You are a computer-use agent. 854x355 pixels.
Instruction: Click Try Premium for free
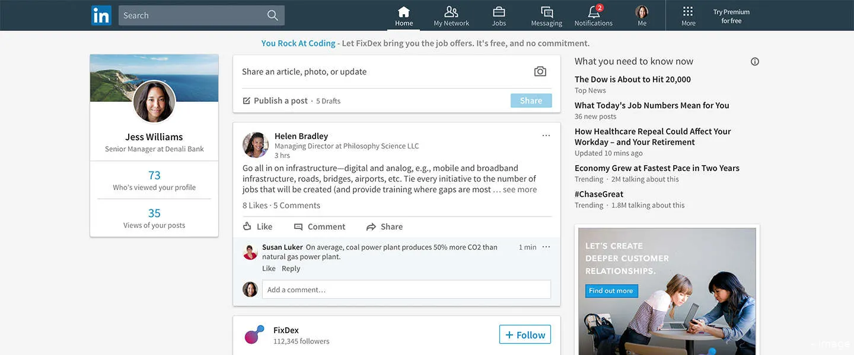731,16
